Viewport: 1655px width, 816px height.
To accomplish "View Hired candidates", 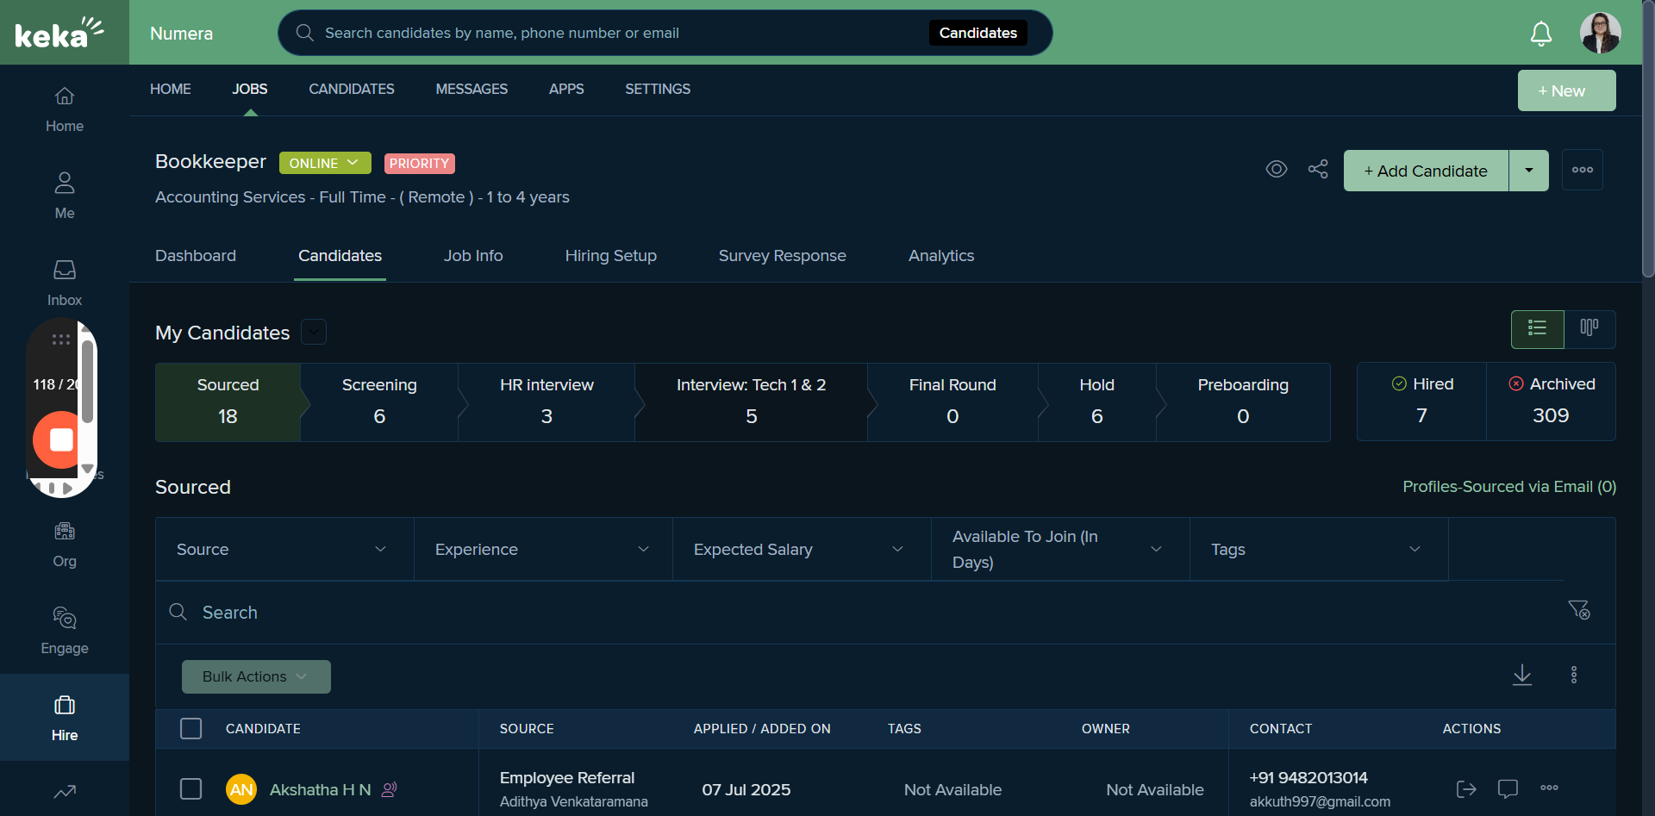I will 1422,402.
